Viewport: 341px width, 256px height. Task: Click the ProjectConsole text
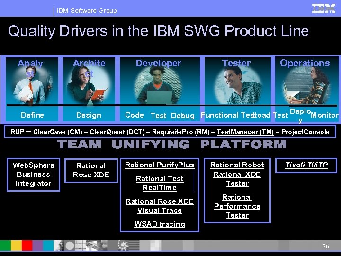tap(305, 132)
